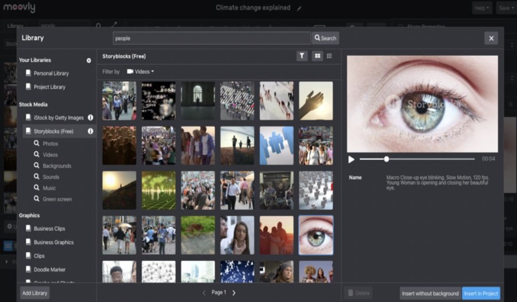The image size is (517, 302).
Task: Edit the project title pencil icon
Action: (x=298, y=8)
